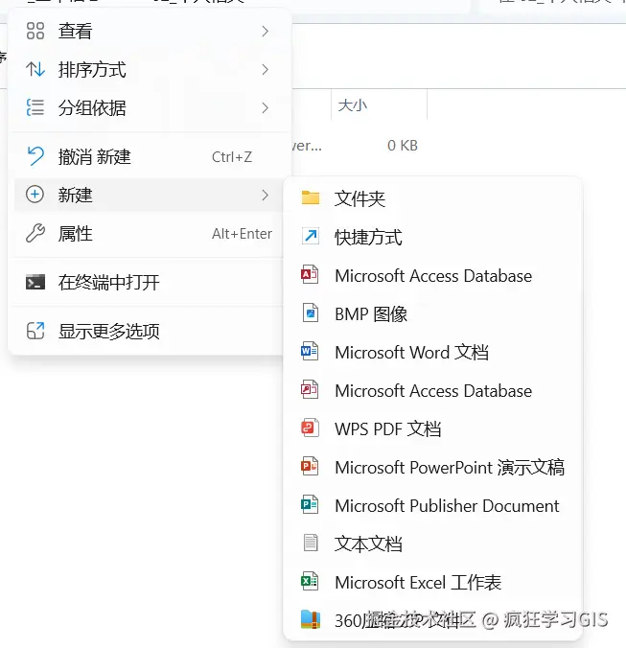Screen dimensions: 626x648
Task: Create a WPS PDF 文档
Action: (433, 428)
